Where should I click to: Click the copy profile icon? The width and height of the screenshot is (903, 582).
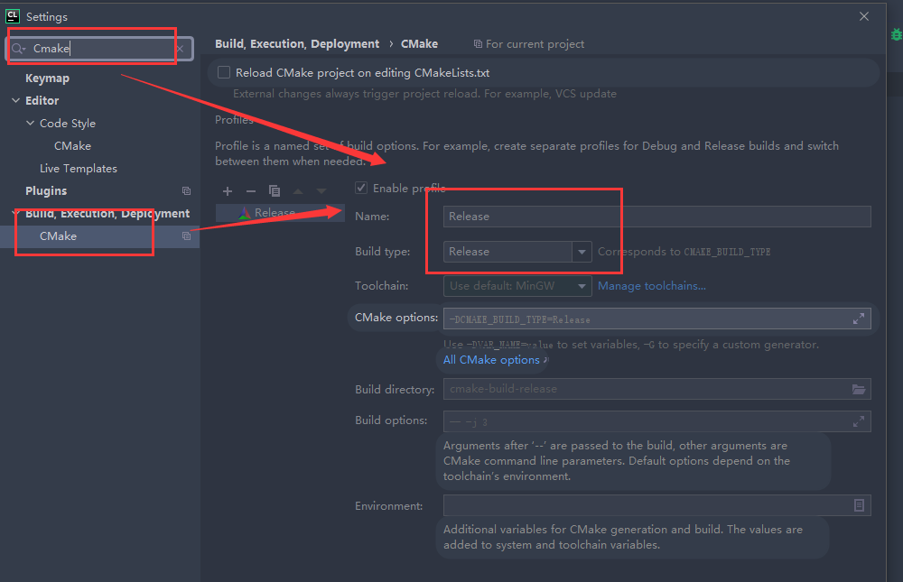[x=275, y=191]
